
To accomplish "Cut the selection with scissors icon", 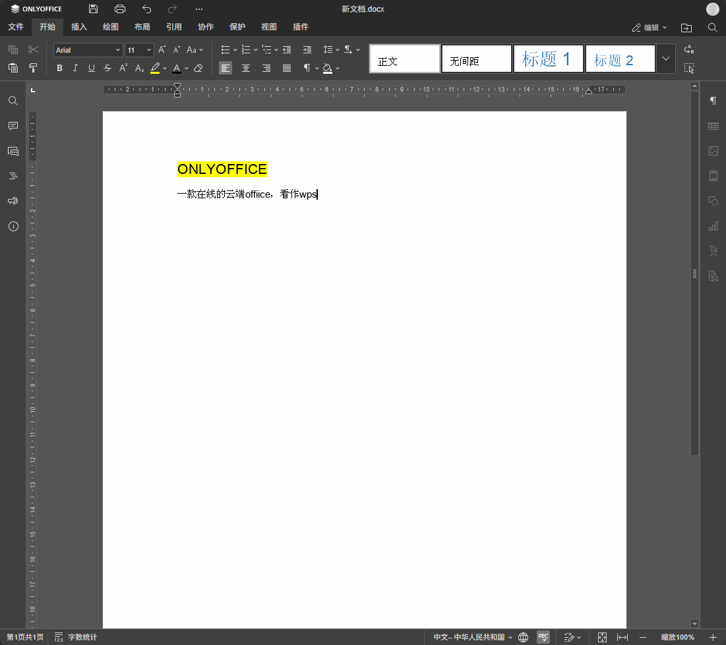I will tap(33, 49).
